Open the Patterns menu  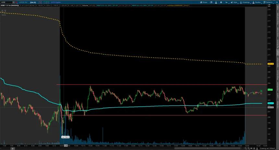coord(268,2)
